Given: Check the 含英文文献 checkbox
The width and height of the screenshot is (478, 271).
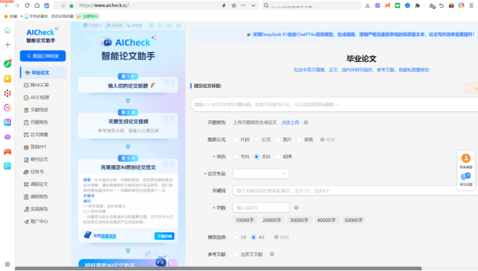Looking at the screenshot, I should pos(236,254).
